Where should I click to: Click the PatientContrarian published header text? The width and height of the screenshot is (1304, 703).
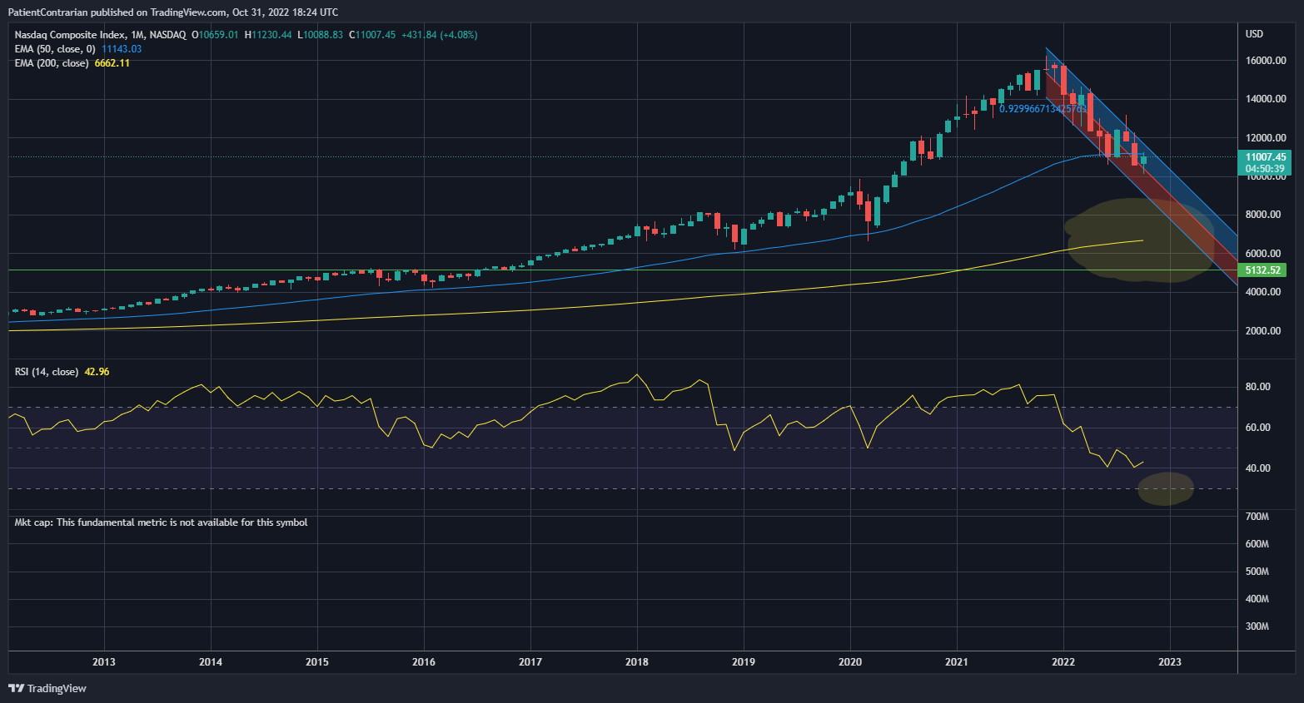pos(173,12)
